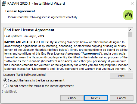The image size is (137, 104).
Task: Click the installer icon in the title bar
Action: click(x=4, y=4)
